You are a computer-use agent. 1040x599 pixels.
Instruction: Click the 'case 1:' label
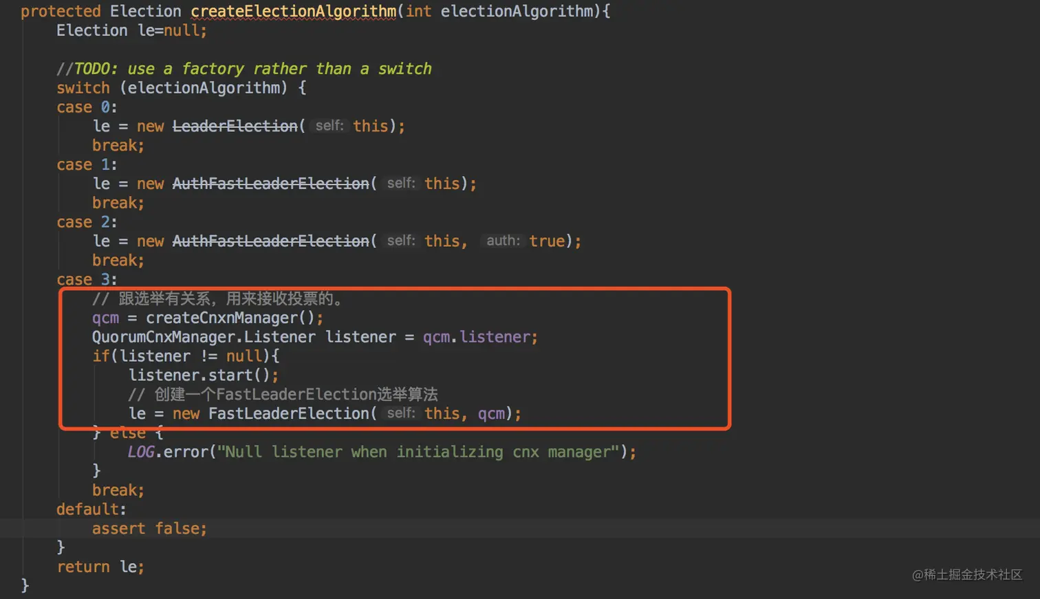[87, 165]
